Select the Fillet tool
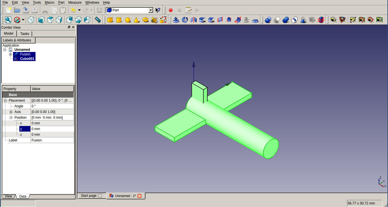388x207 pixels. click(202, 20)
